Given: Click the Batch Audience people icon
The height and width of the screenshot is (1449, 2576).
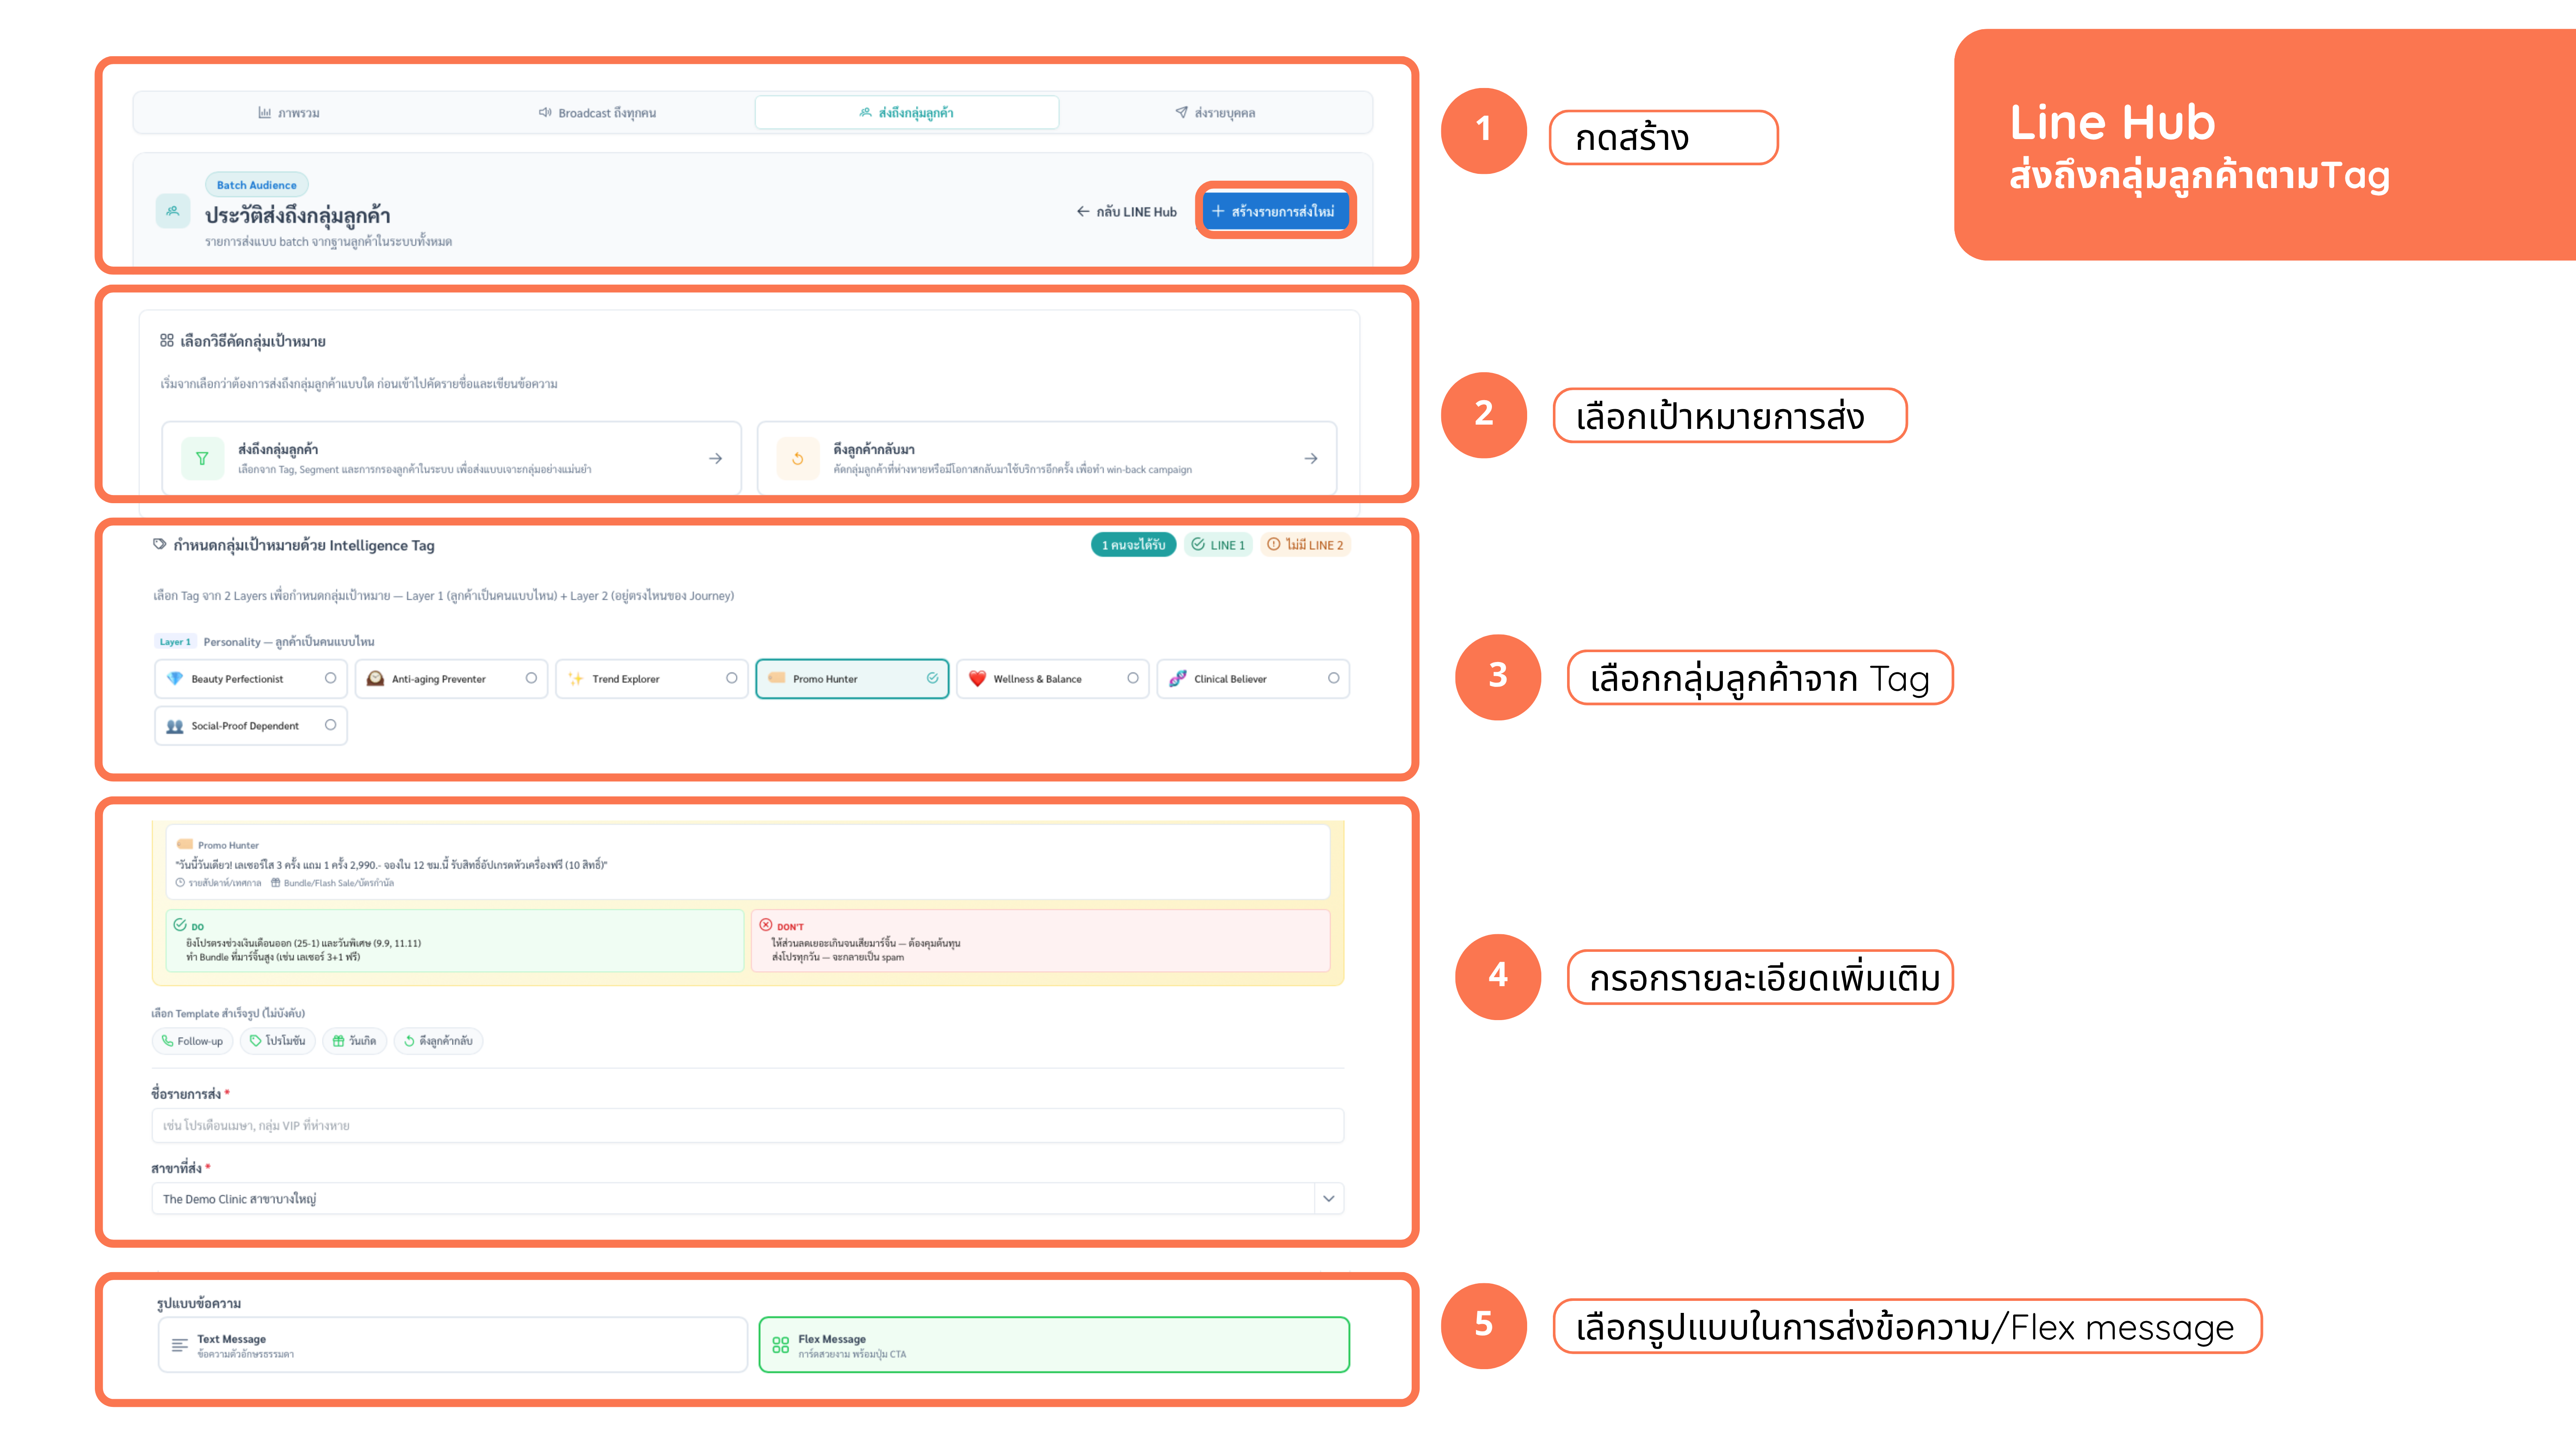Looking at the screenshot, I should pyautogui.click(x=173, y=211).
